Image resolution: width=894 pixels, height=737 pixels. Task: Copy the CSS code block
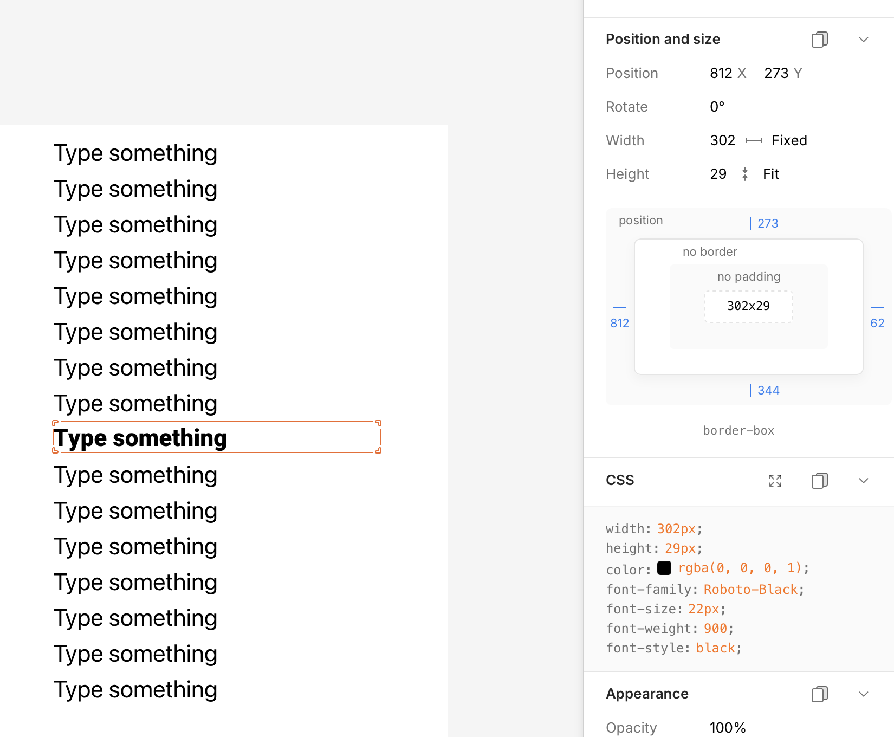(819, 481)
